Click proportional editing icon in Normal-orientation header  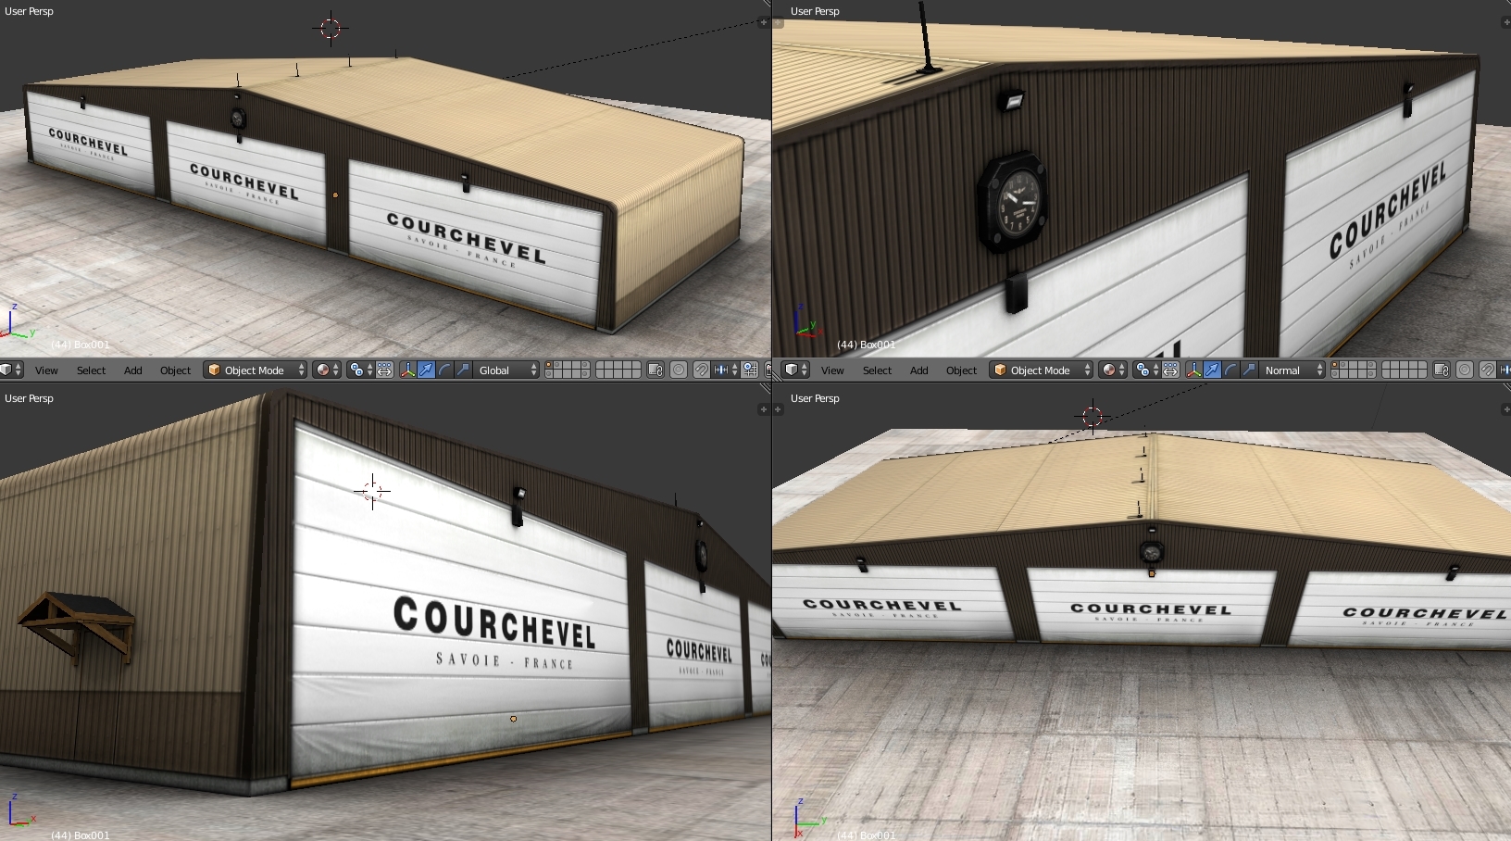coord(1465,370)
